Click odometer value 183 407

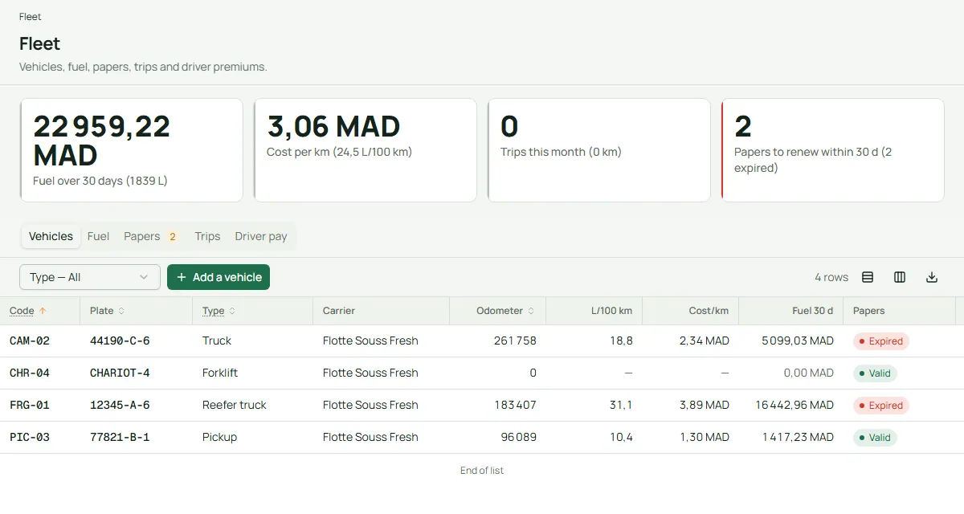[515, 405]
